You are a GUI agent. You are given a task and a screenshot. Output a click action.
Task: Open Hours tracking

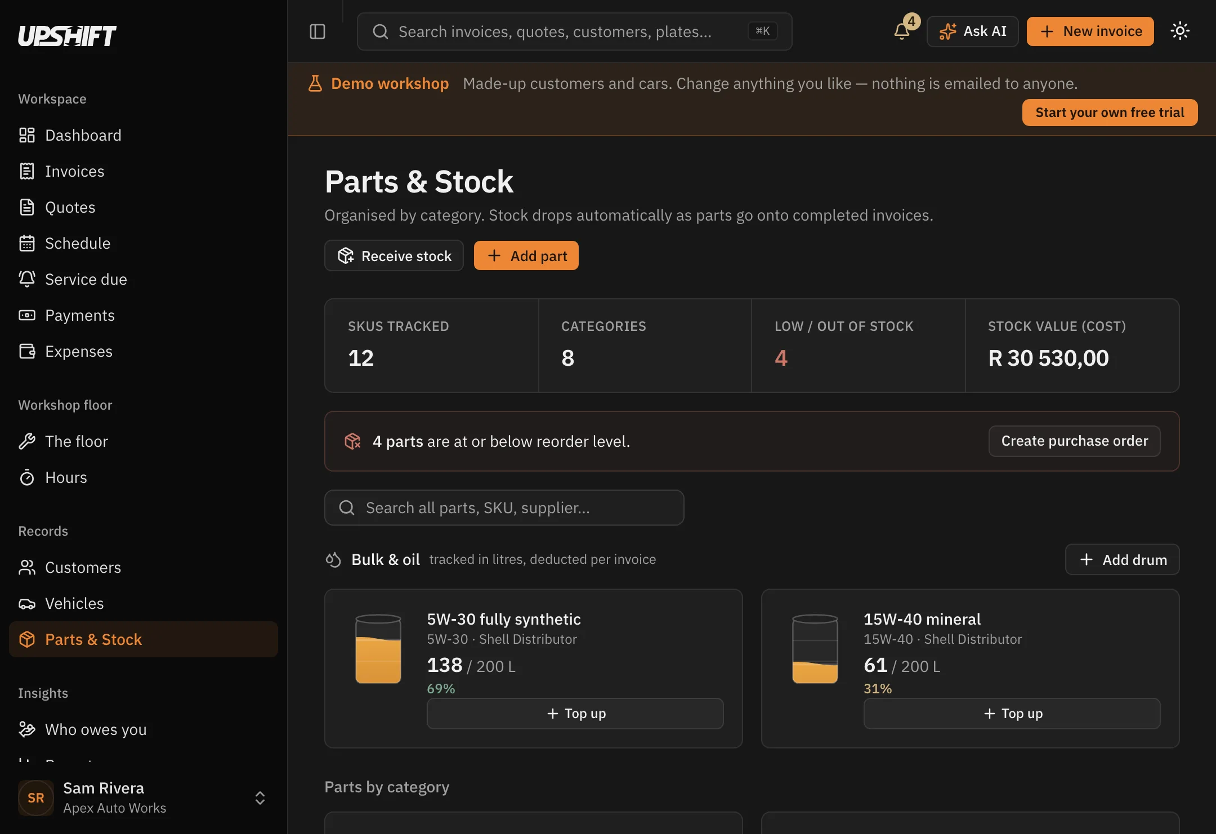pyautogui.click(x=144, y=477)
